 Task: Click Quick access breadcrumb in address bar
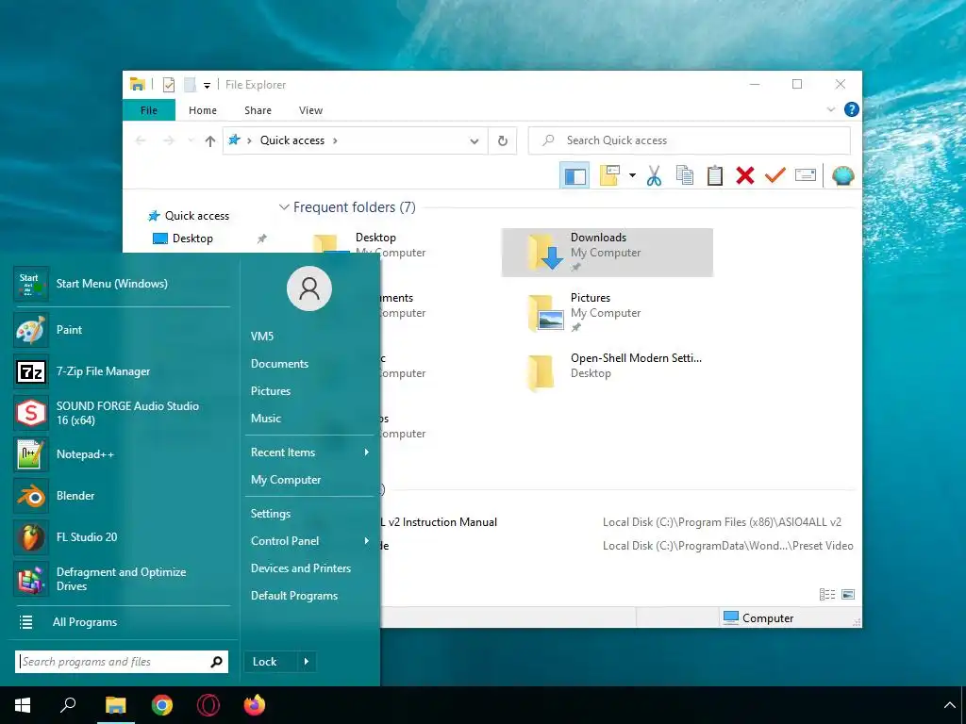292,141
